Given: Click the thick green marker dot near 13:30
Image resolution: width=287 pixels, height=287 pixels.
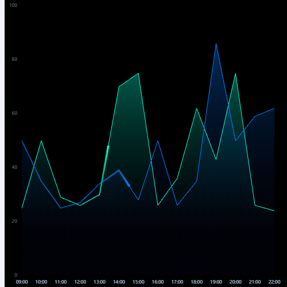Looking at the screenshot, I should coord(108,147).
